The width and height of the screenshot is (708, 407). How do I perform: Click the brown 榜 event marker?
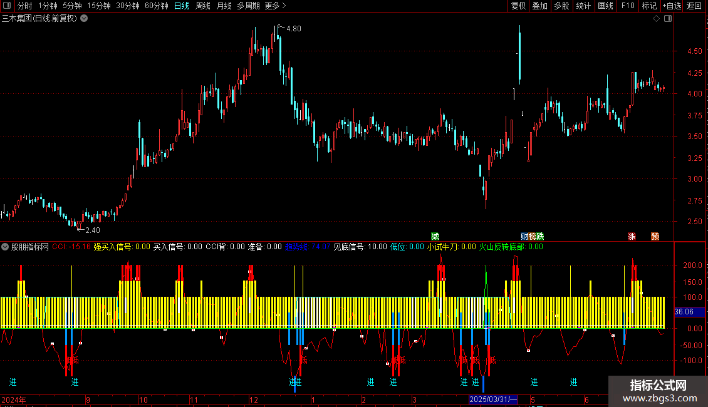533,237
